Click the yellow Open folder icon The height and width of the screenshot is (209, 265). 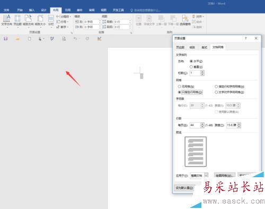(17, 39)
